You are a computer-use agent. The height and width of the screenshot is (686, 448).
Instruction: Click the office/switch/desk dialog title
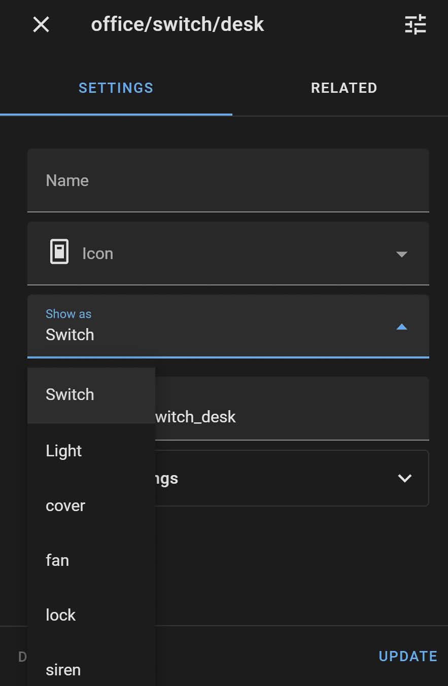pos(178,24)
